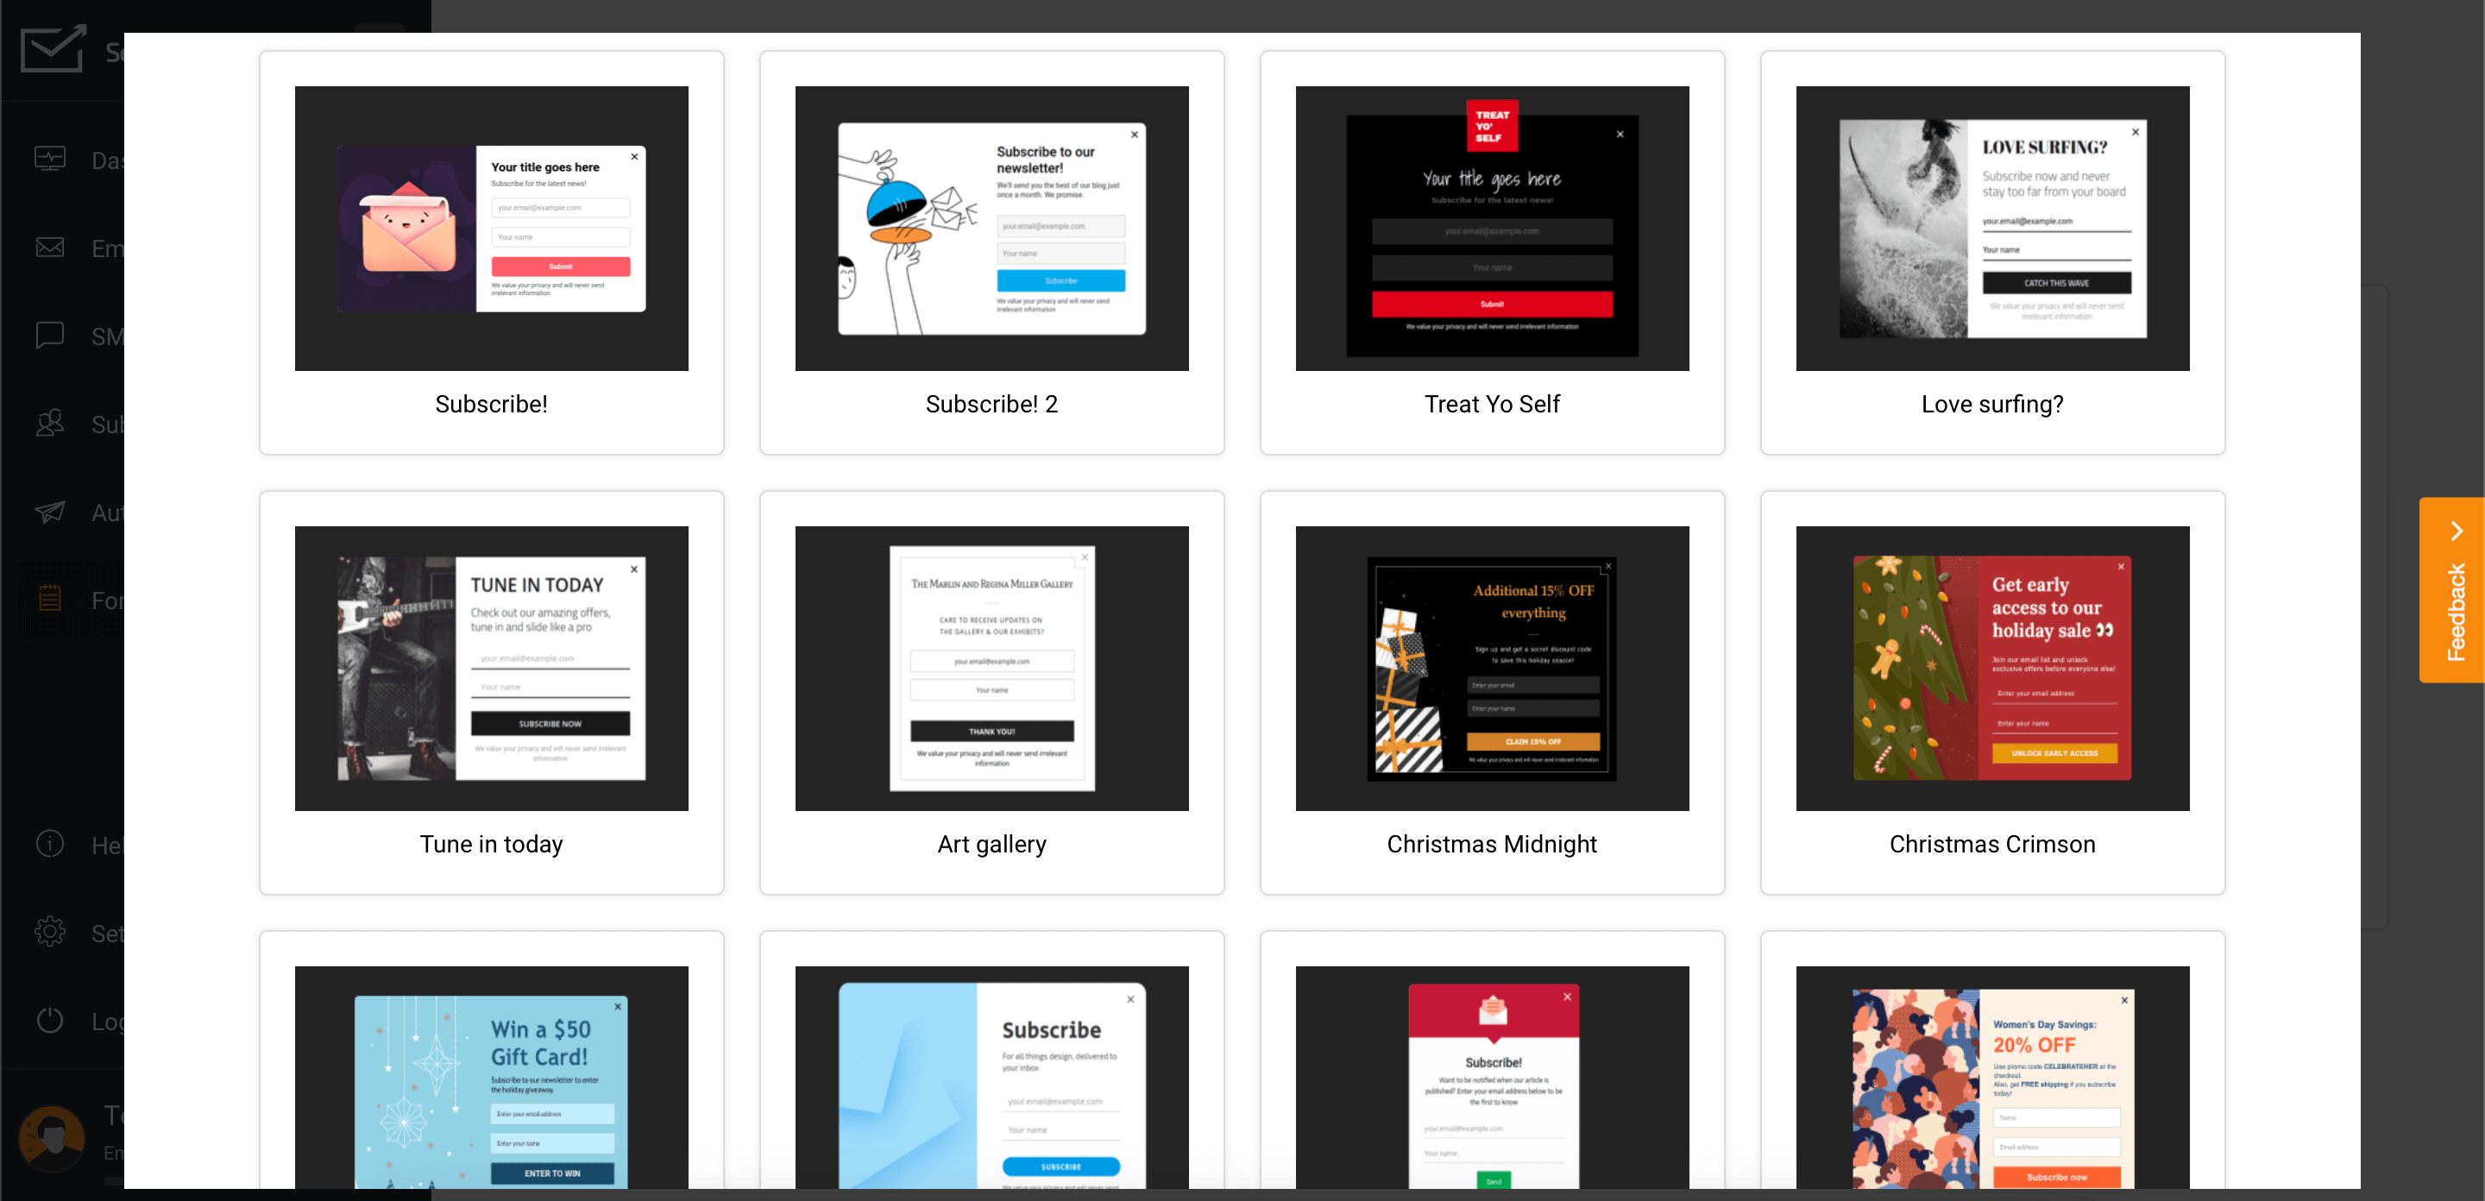Click the envelope logo in sidebar header
The image size is (2485, 1201).
pos(53,48)
